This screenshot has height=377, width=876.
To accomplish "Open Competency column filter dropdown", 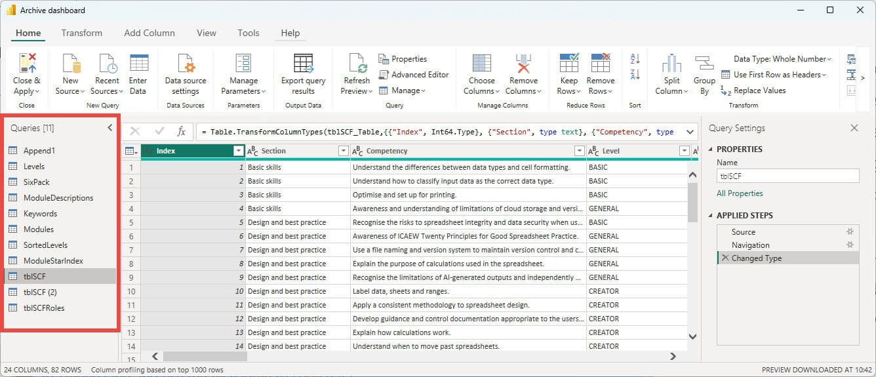I will (579, 151).
